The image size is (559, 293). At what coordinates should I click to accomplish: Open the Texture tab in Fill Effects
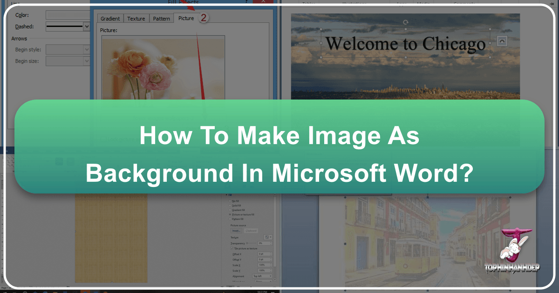[136, 19]
